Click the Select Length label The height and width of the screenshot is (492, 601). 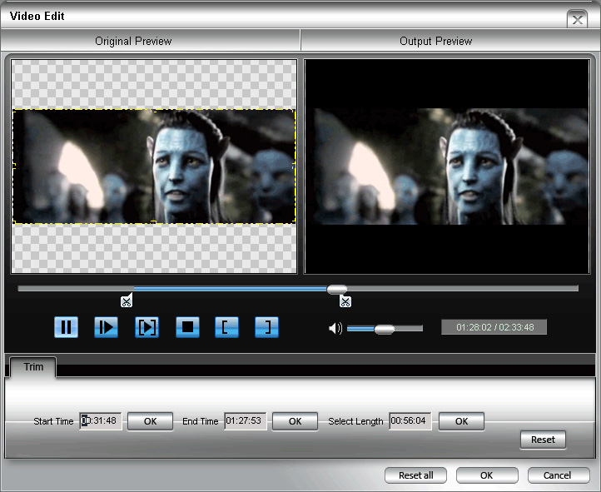click(x=355, y=421)
